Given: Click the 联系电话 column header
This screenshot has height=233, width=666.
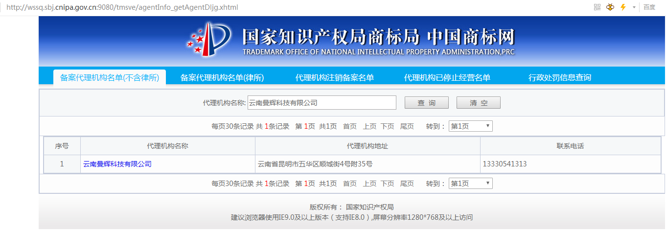Looking at the screenshot, I should pos(570,146).
